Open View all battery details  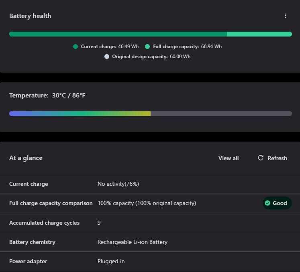[x=229, y=158]
